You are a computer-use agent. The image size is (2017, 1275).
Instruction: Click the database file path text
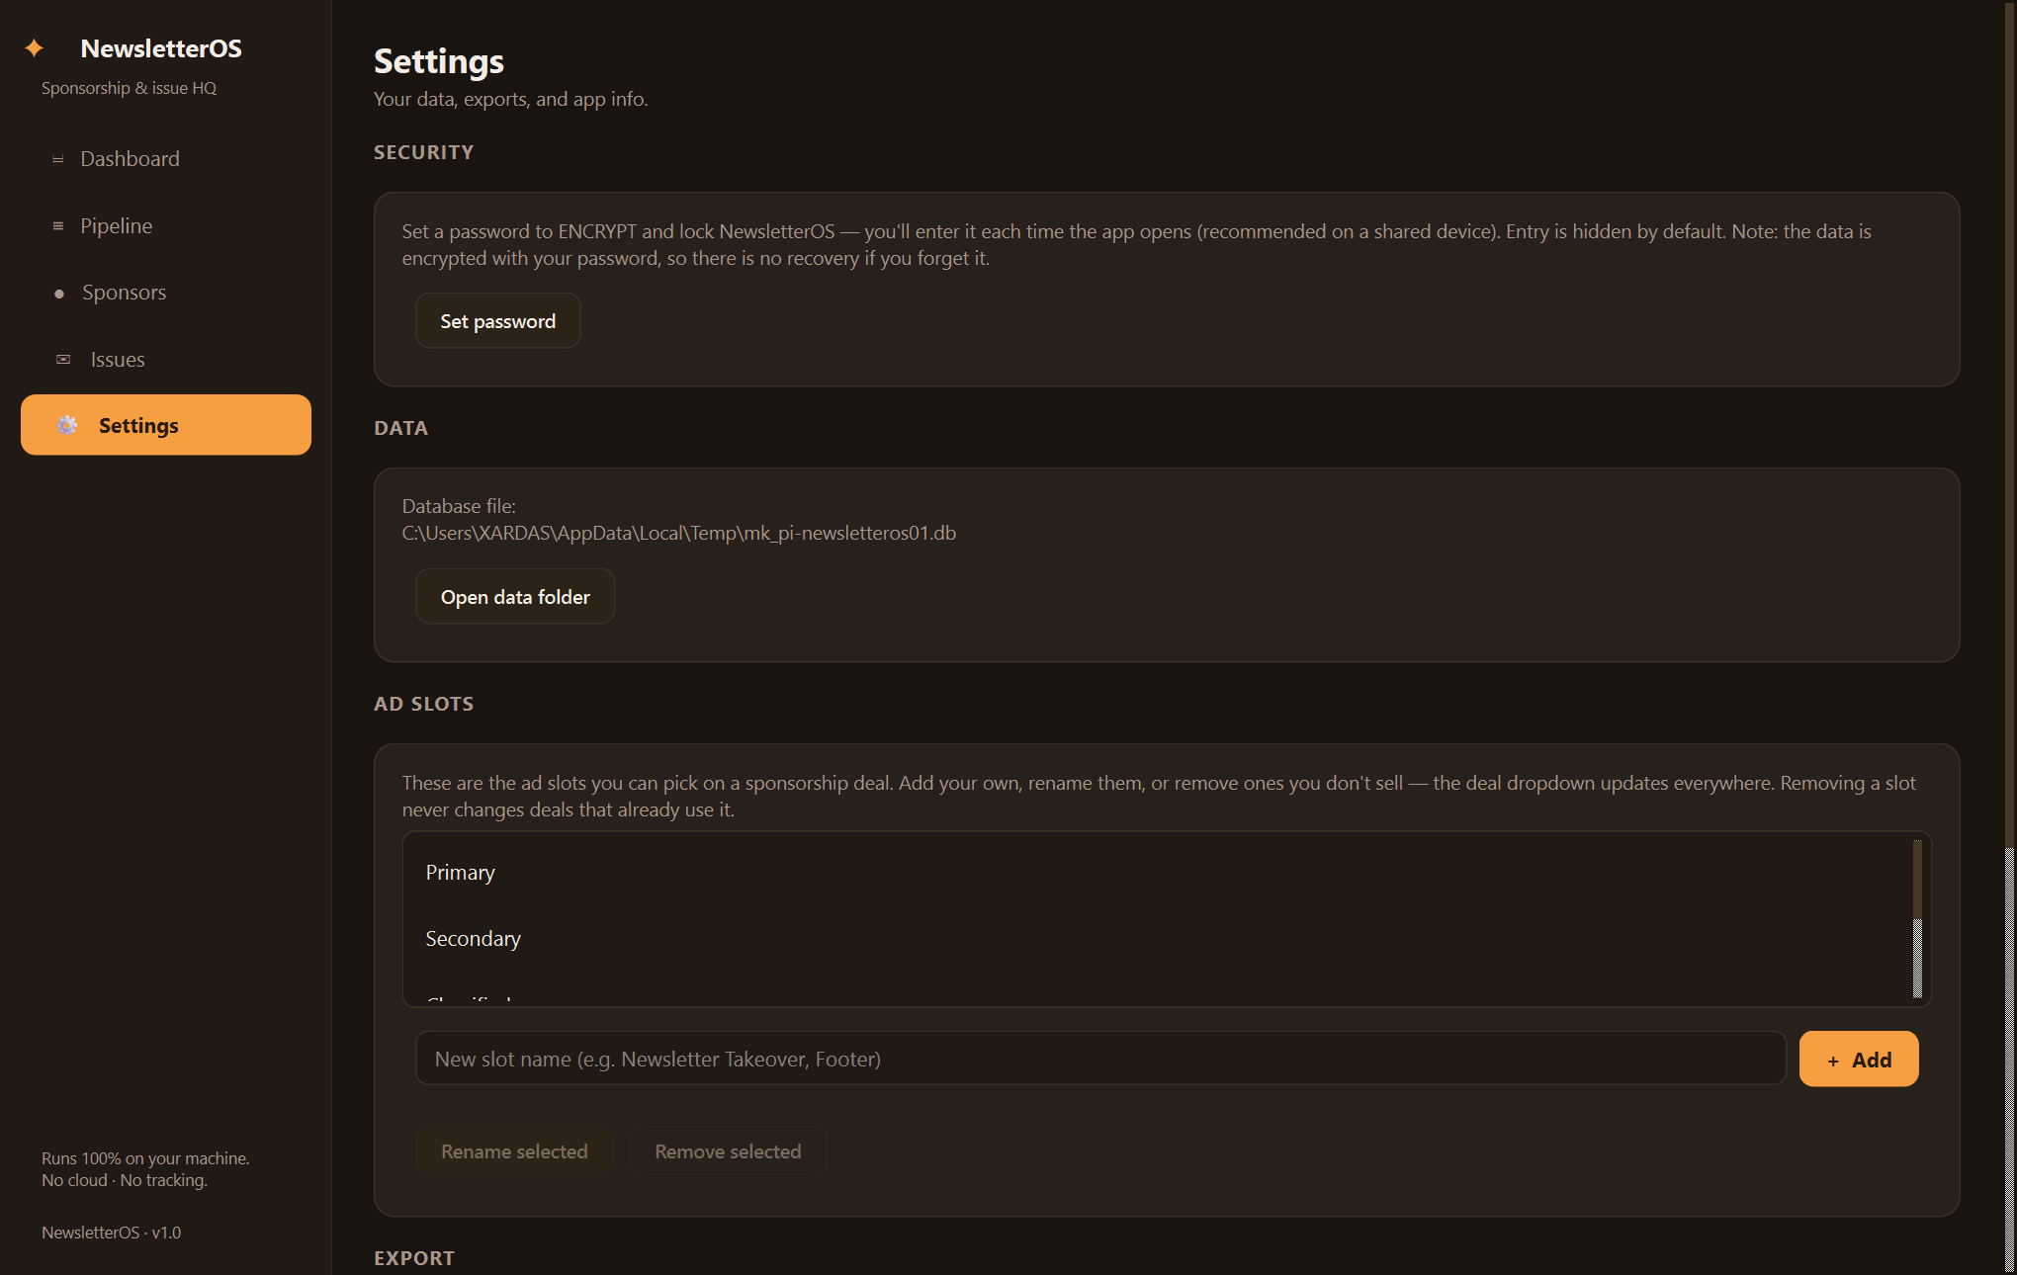679,534
